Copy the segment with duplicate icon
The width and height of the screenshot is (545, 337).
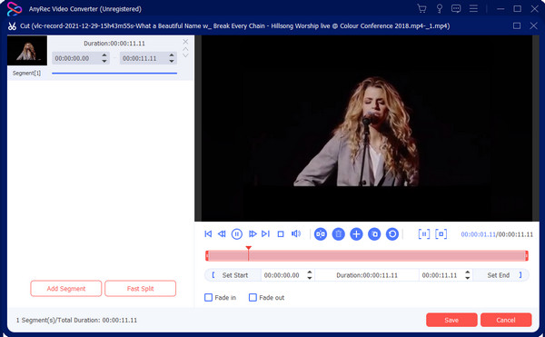point(374,234)
